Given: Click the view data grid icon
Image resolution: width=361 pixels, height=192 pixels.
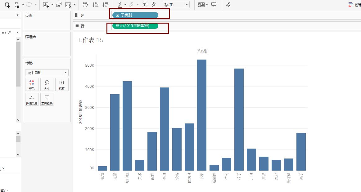Looking at the screenshot, I should [x=4, y=33].
